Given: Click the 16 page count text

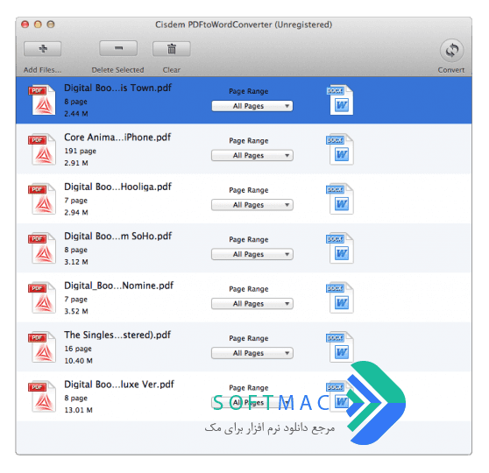Looking at the screenshot, I should coord(78,349).
